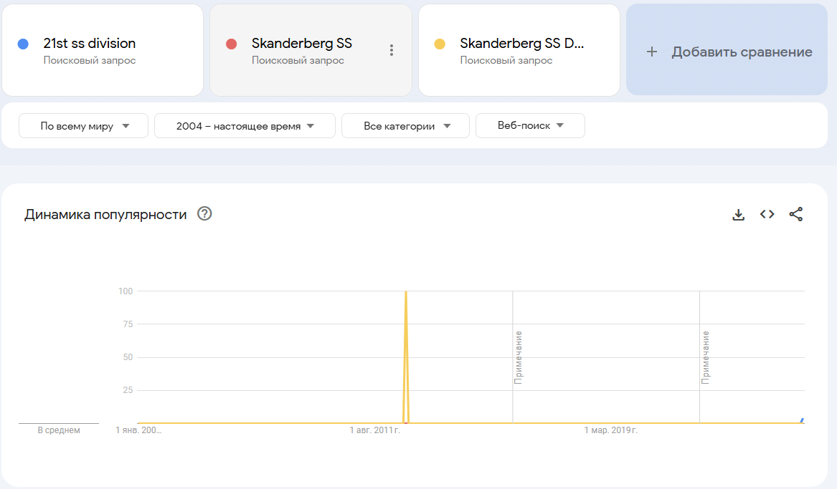Click the В среднем label
The height and width of the screenshot is (489, 837).
point(59,430)
